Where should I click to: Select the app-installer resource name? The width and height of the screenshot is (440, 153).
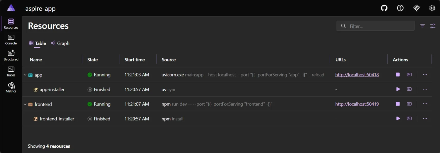pos(52,90)
